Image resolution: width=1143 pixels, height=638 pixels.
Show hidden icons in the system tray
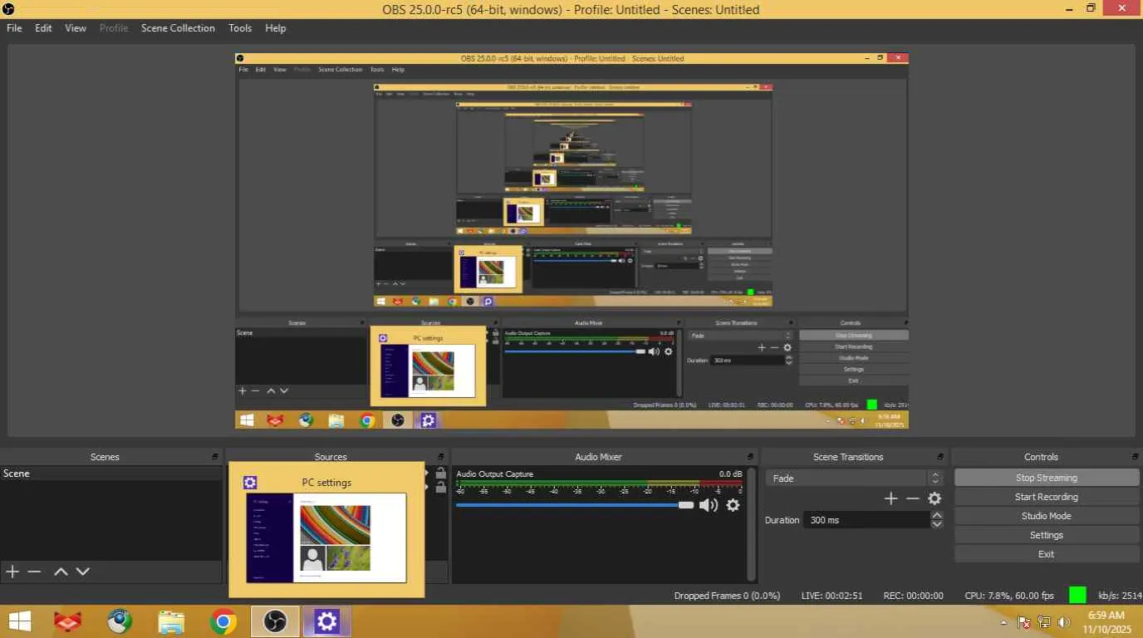tap(1004, 622)
